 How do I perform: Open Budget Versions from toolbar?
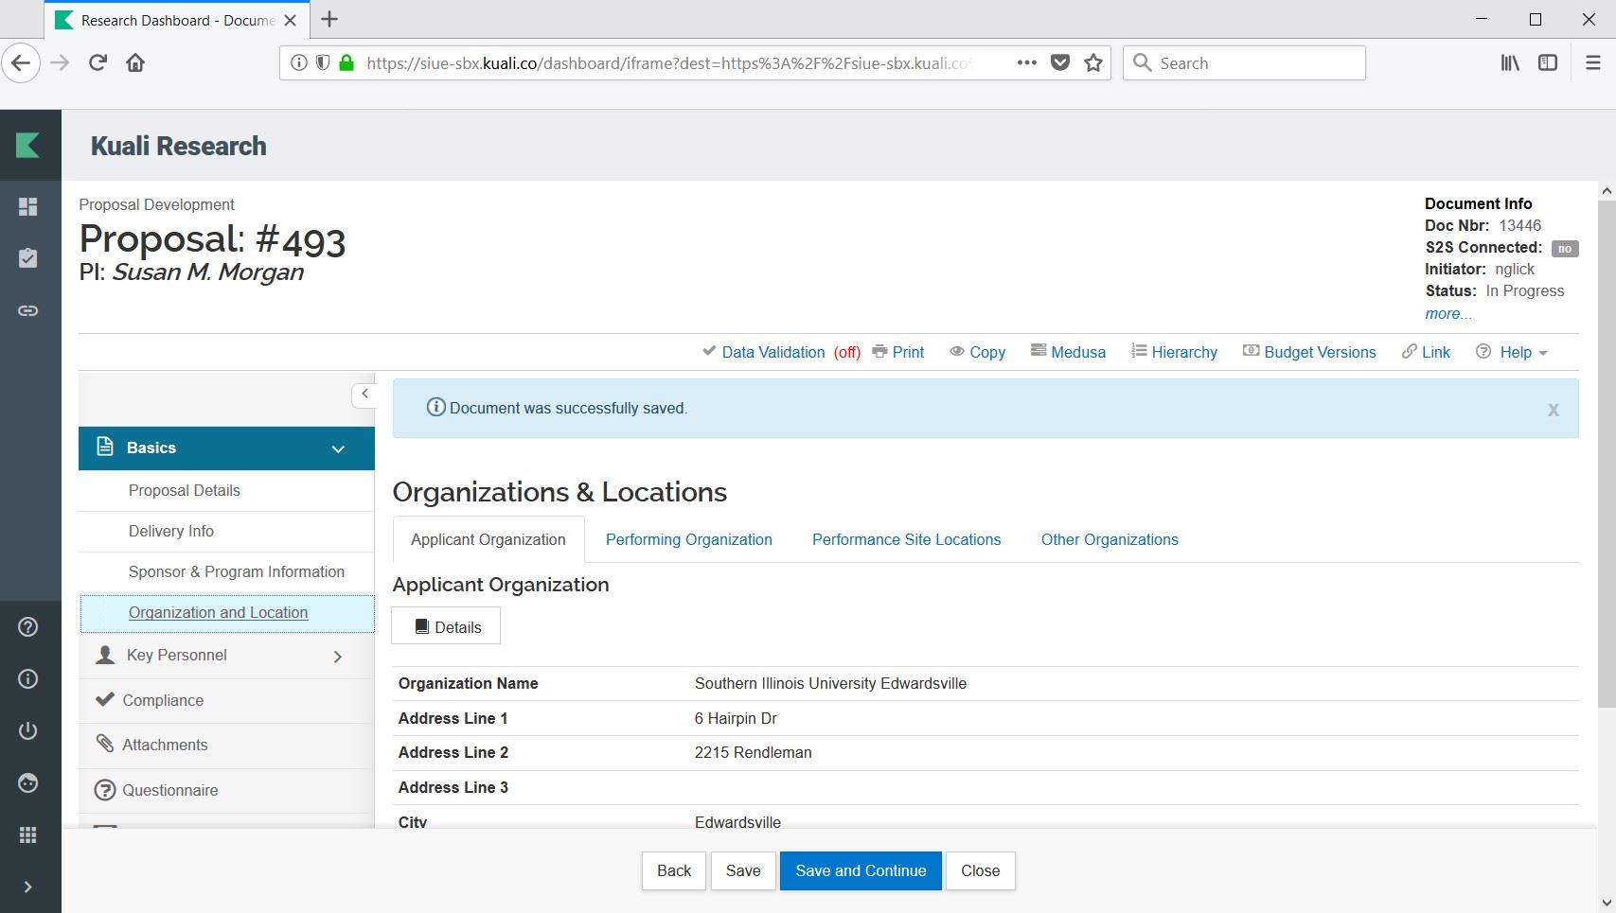click(1309, 352)
